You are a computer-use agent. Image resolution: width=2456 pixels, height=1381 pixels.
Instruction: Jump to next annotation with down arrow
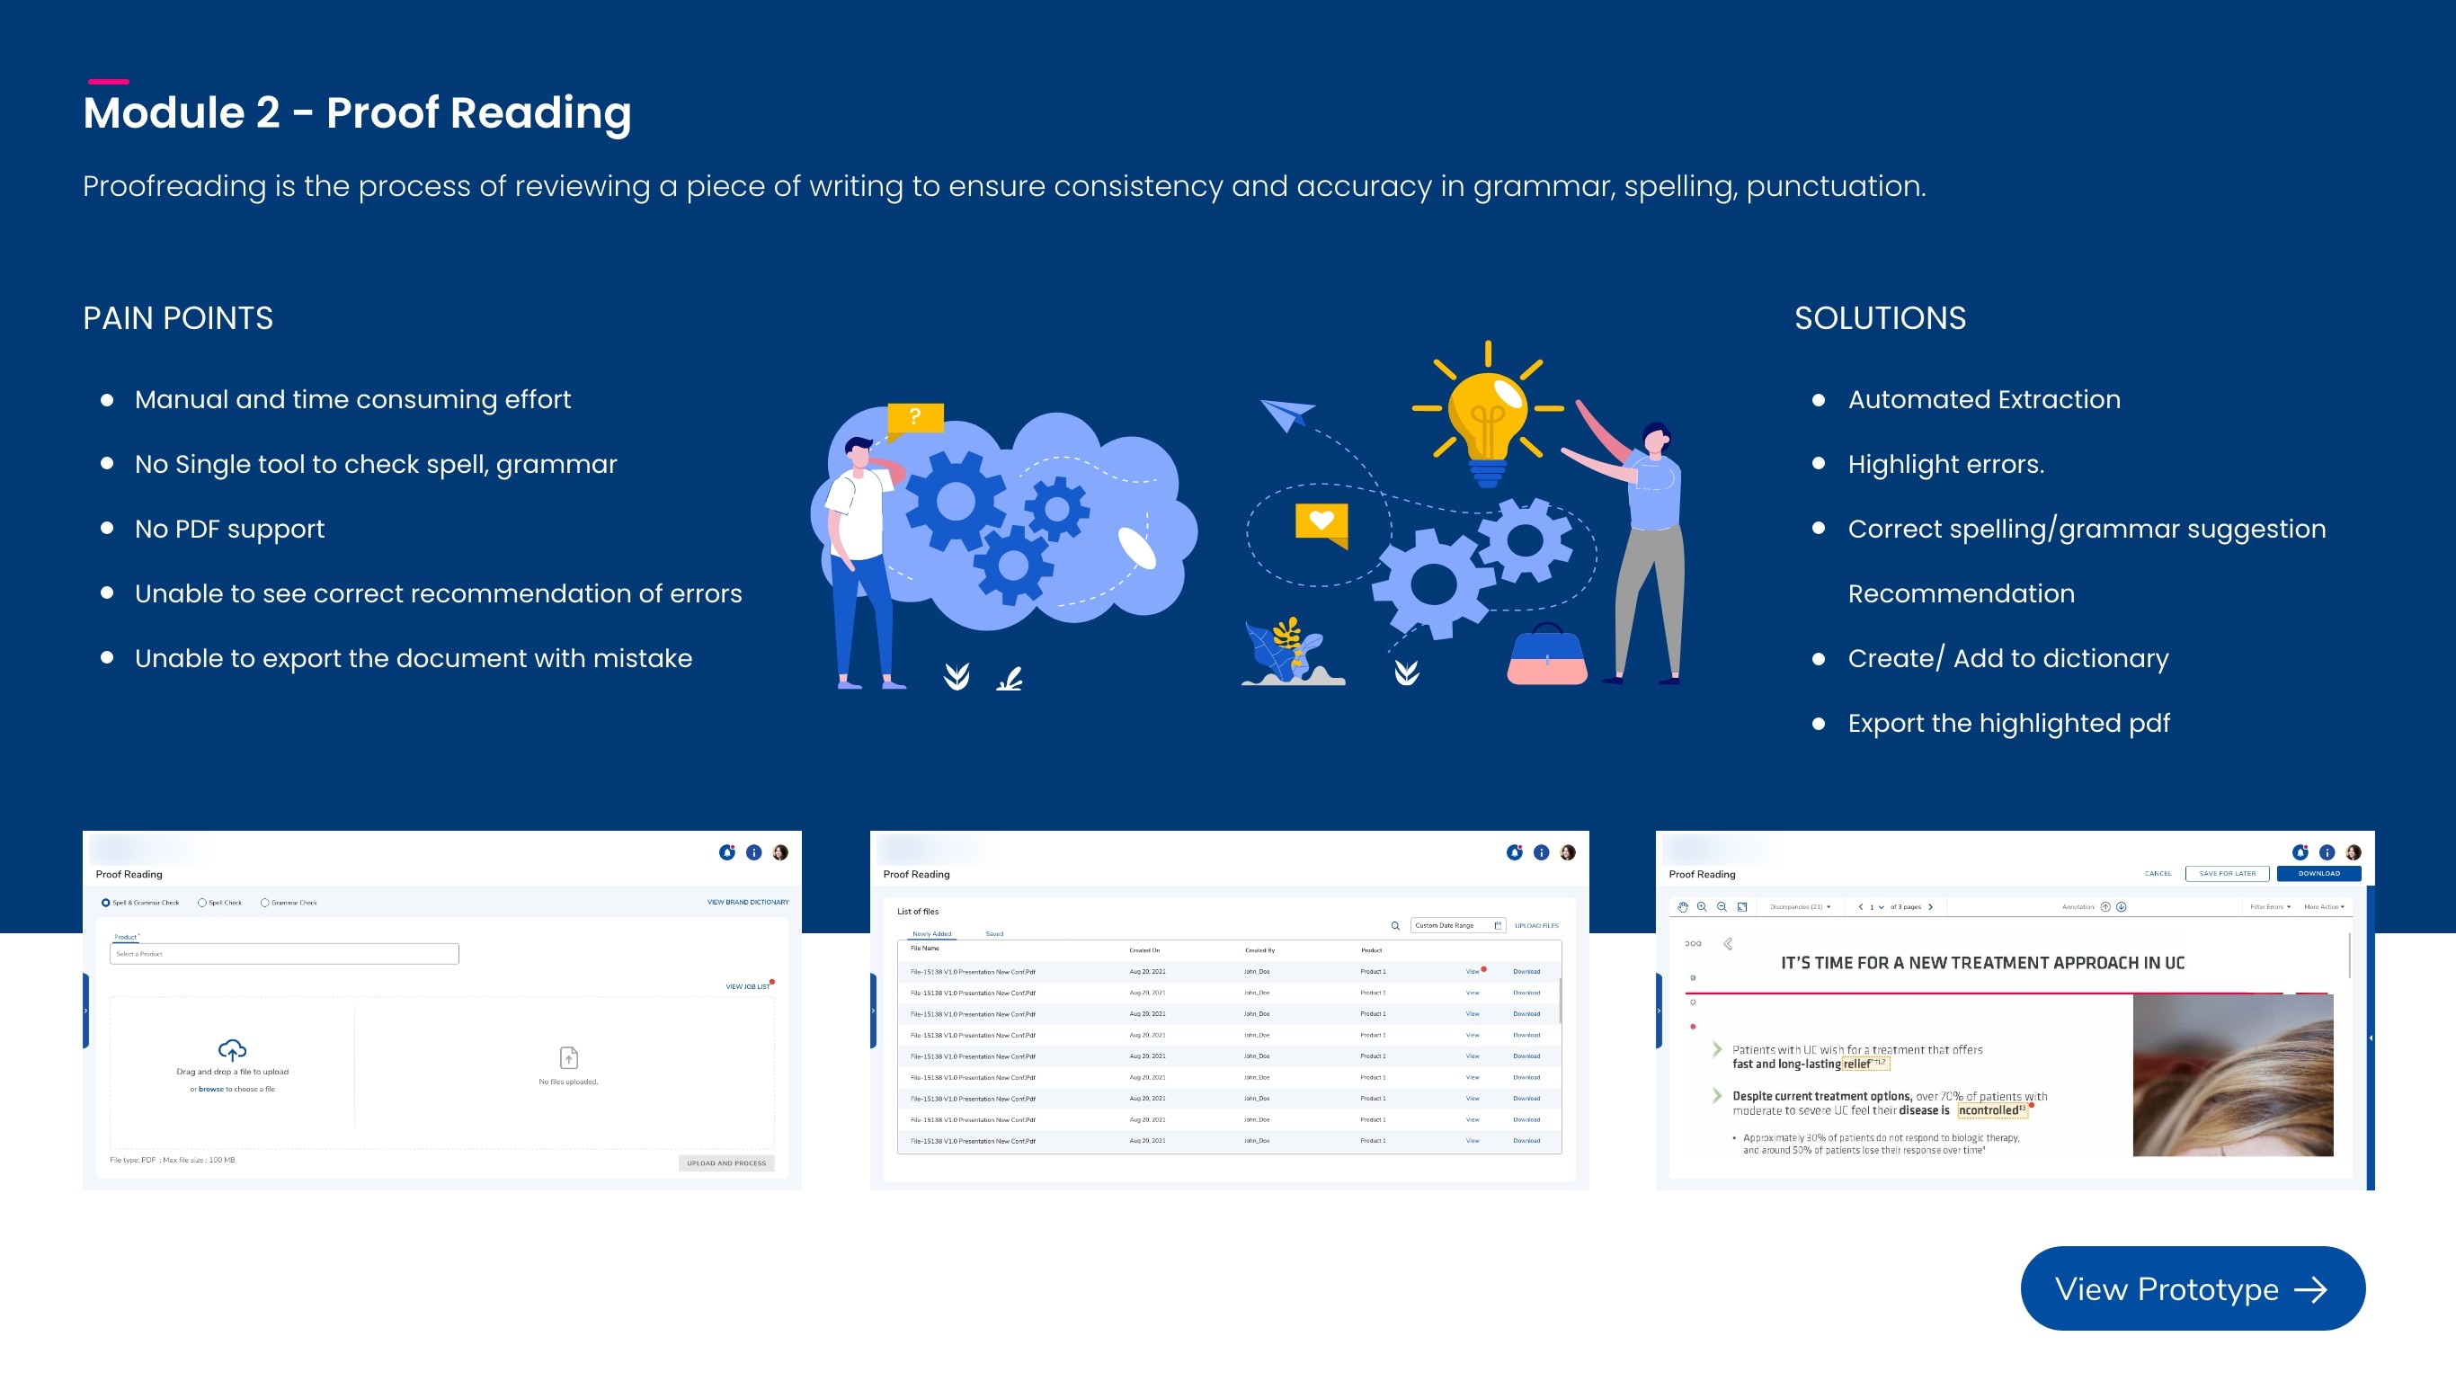click(x=2122, y=907)
